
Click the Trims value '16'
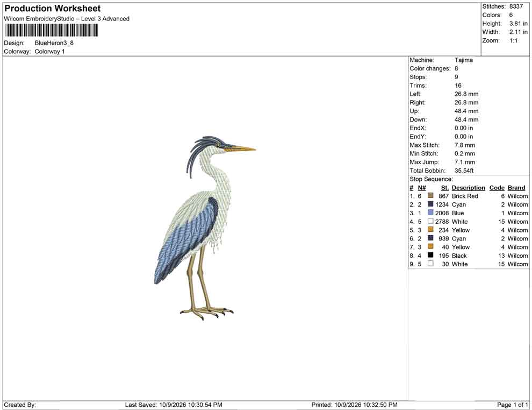(458, 86)
